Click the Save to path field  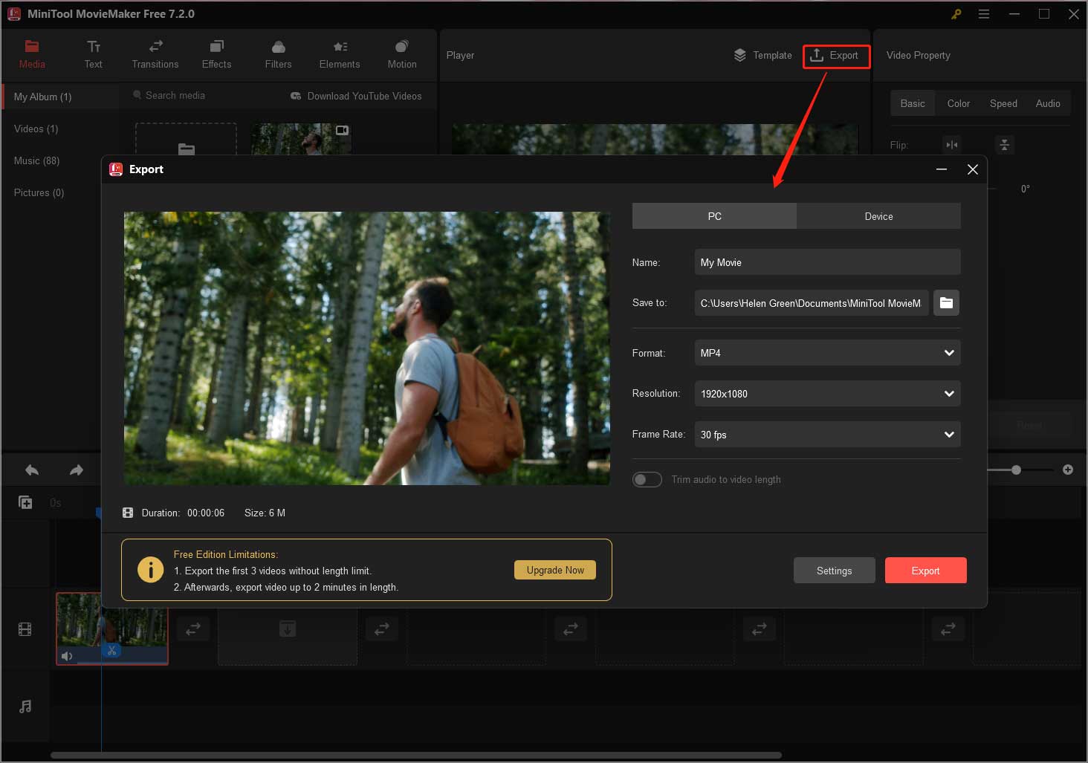click(811, 303)
